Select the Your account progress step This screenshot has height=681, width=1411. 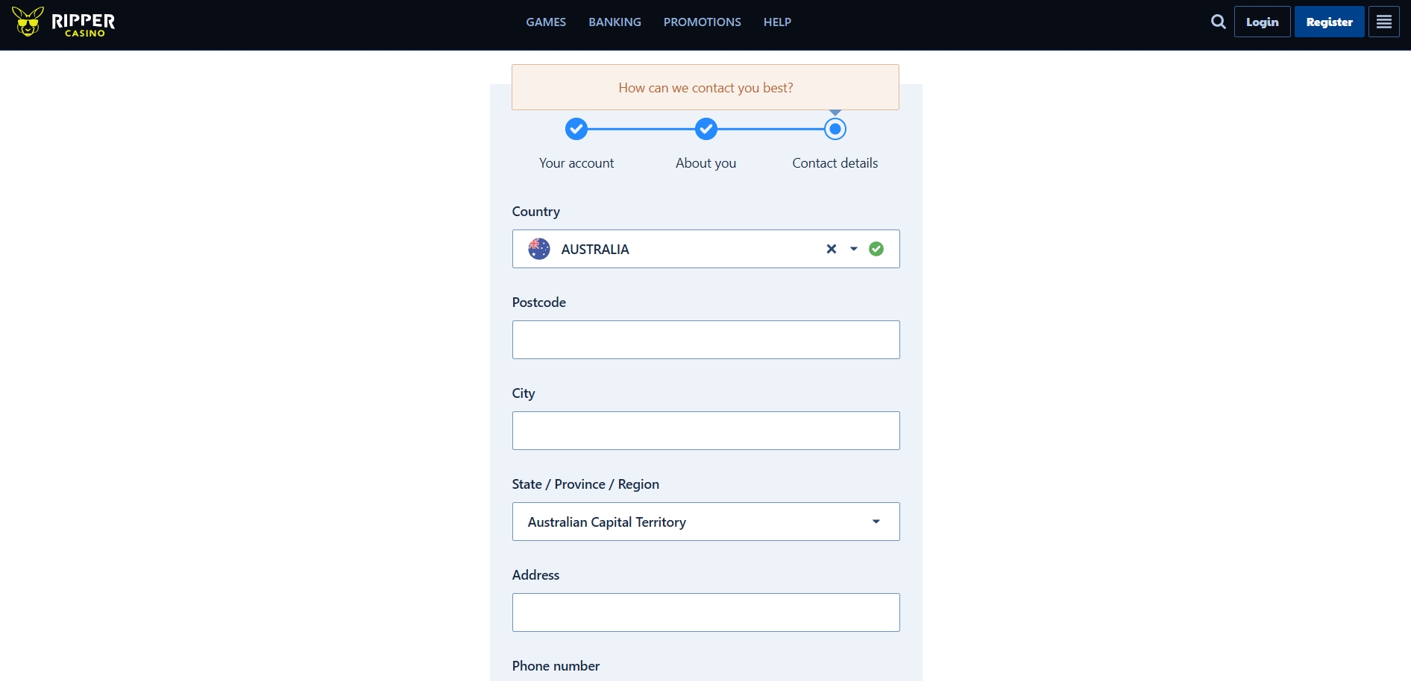576,163
